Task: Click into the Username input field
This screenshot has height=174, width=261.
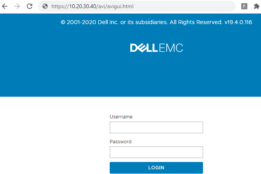Action: [x=156, y=127]
